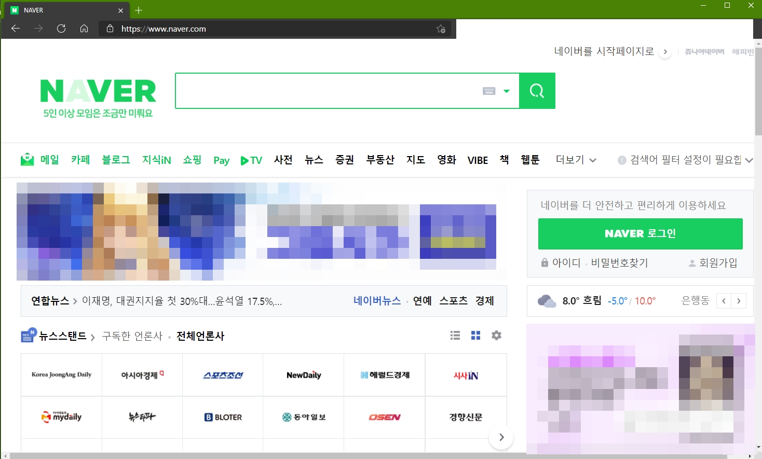Click the 회원가입 sign-up link

point(718,263)
